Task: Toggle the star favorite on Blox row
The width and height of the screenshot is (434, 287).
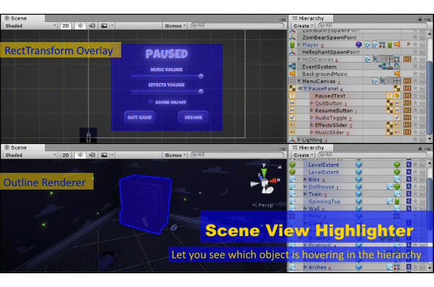Action: 415,179
